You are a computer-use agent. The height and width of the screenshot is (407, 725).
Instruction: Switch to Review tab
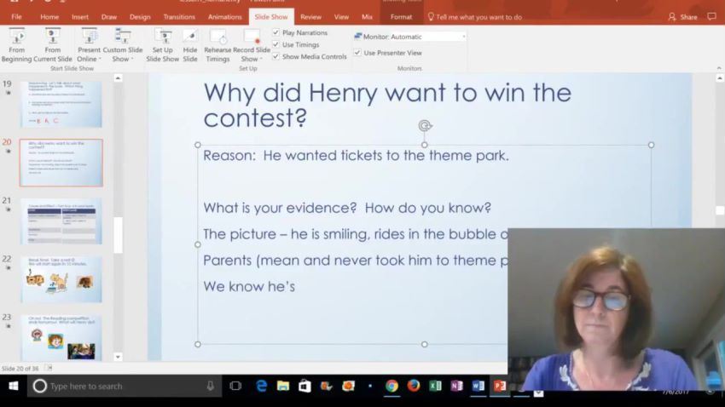310,17
